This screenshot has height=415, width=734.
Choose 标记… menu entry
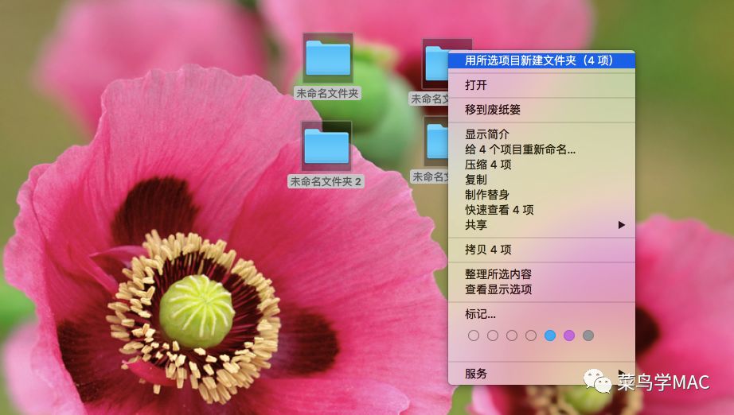(x=541, y=314)
